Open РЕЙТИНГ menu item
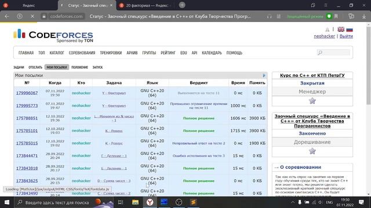The width and height of the screenshot is (371, 208). (168, 53)
